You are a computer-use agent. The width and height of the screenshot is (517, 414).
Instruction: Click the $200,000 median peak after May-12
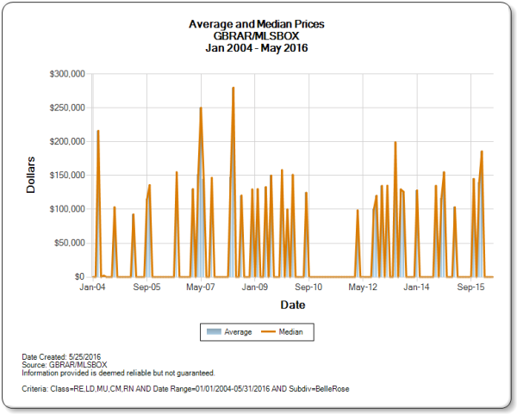click(396, 142)
